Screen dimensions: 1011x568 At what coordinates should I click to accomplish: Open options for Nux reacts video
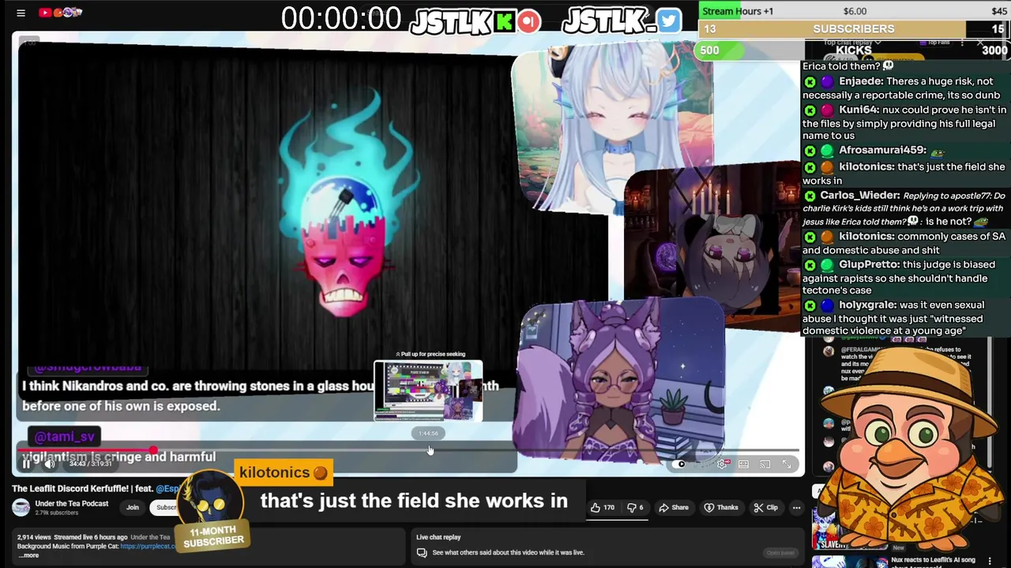pos(990,561)
